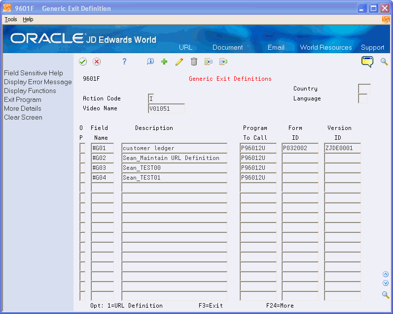Click field name cell #G04
This screenshot has width=393, height=314.
tap(102, 177)
